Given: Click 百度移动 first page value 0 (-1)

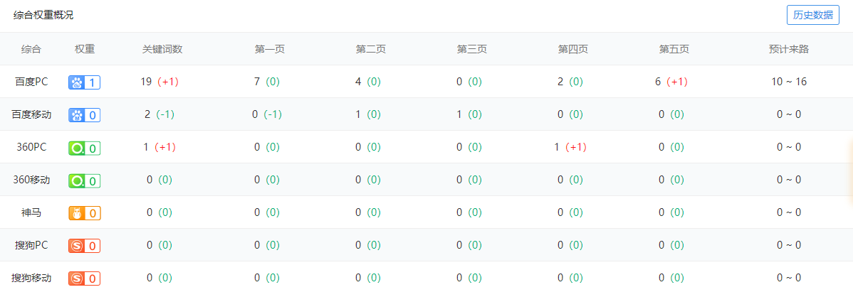Looking at the screenshot, I should (x=266, y=114).
